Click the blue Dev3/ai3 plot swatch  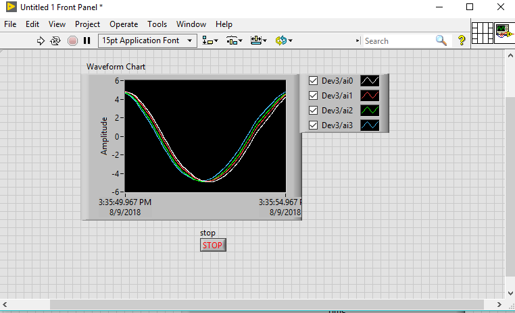click(370, 125)
